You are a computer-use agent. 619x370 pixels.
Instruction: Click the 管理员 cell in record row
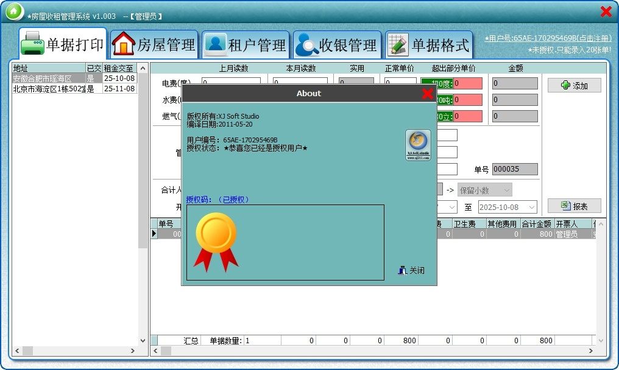coord(573,234)
